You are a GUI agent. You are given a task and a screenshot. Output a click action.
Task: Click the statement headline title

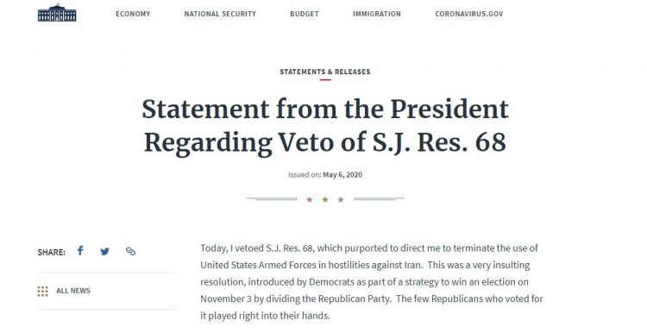[325, 126]
